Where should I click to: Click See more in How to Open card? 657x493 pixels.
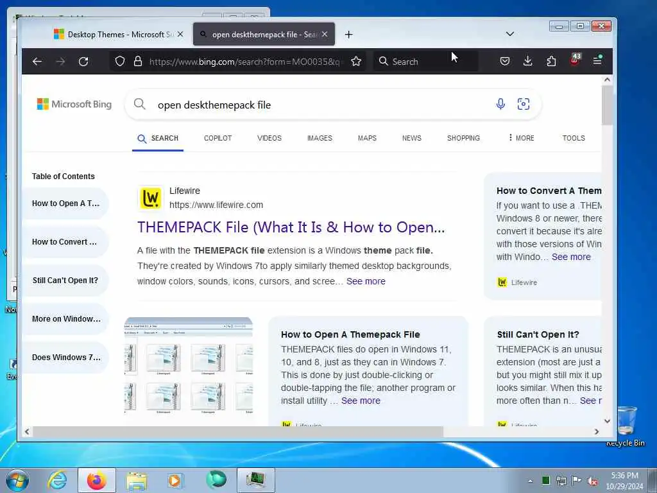(x=361, y=401)
